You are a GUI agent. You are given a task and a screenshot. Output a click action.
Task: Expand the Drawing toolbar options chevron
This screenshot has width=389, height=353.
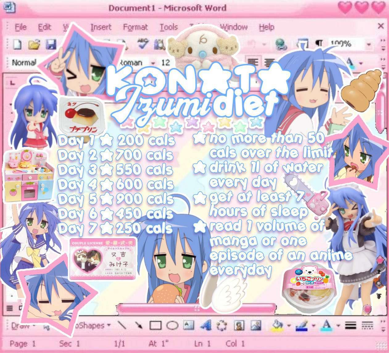pyautogui.click(x=383, y=326)
